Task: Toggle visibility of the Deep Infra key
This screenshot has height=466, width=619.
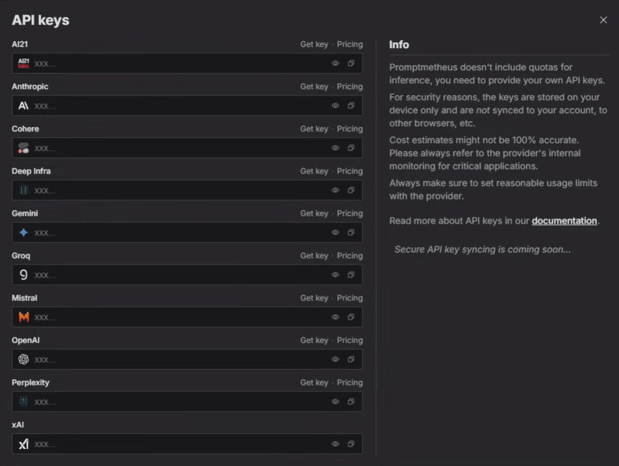Action: [335, 190]
